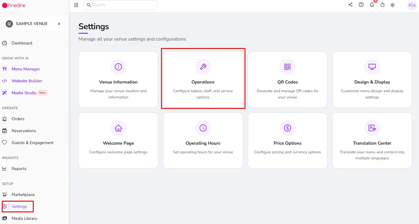Click the New badge beside Media Studio
This screenshot has height=224, width=419.
[43, 93]
